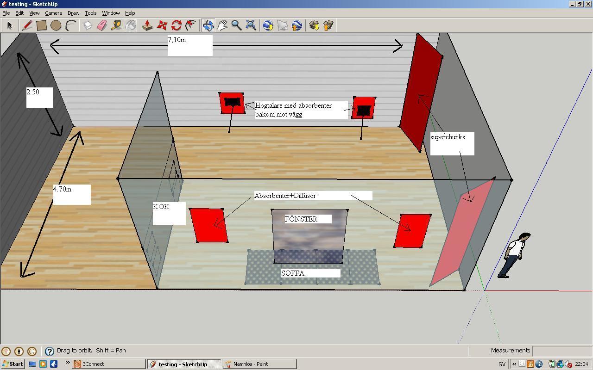Activate the Arc tool
The width and height of the screenshot is (593, 370).
point(70,25)
